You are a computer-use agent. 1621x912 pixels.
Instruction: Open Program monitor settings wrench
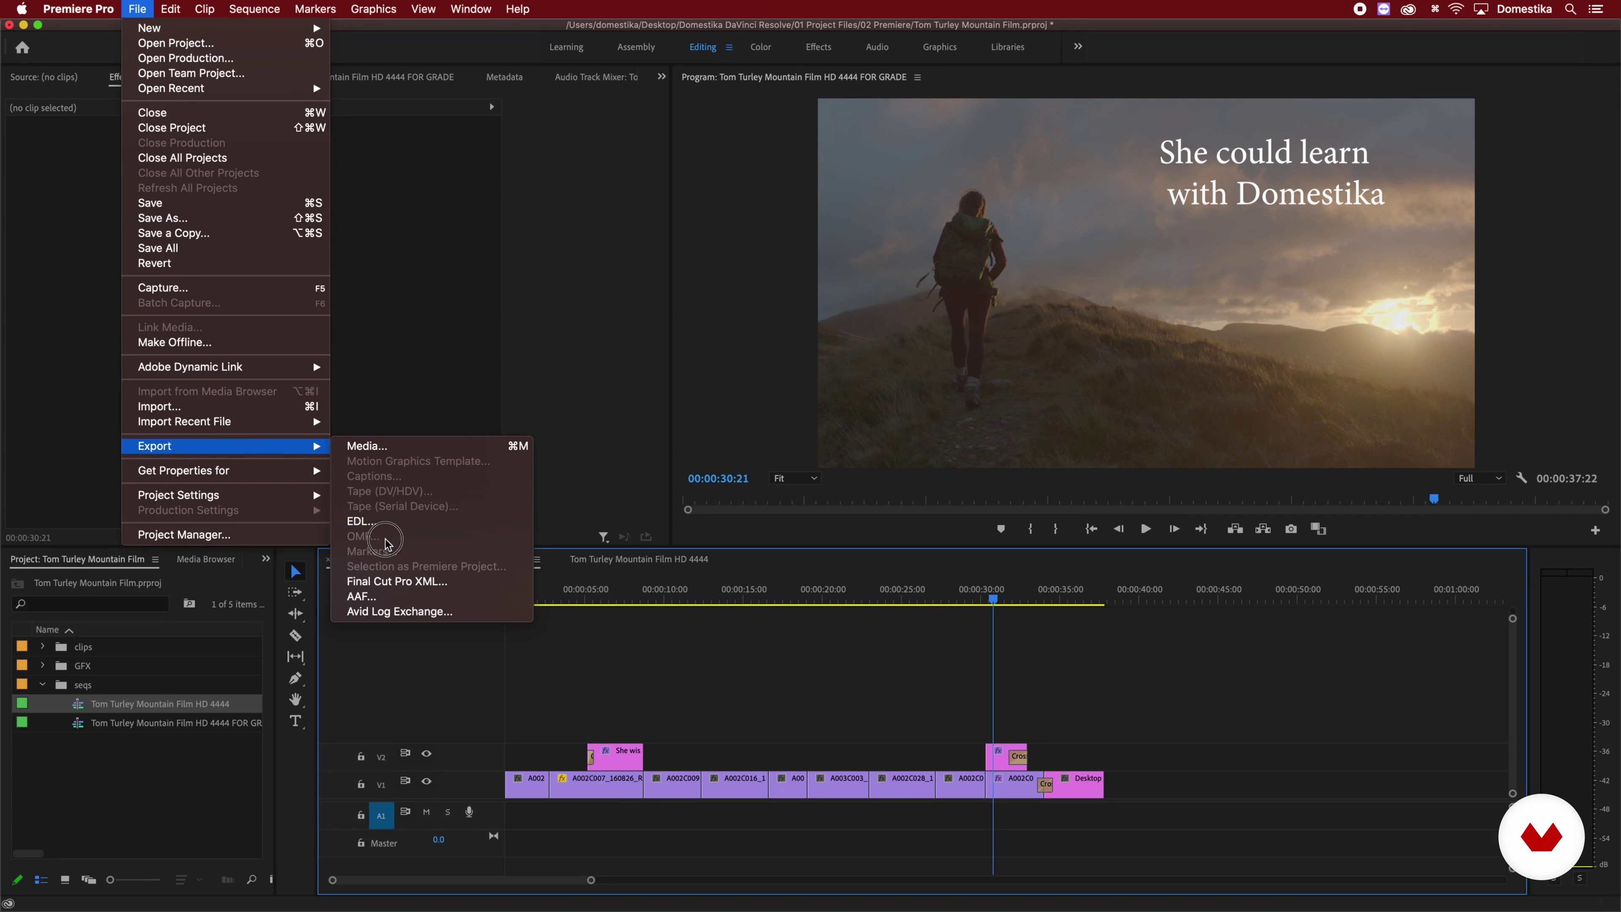1521,478
